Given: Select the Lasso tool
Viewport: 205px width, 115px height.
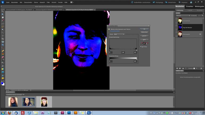Looking at the screenshot, I should pyautogui.click(x=3, y=27).
